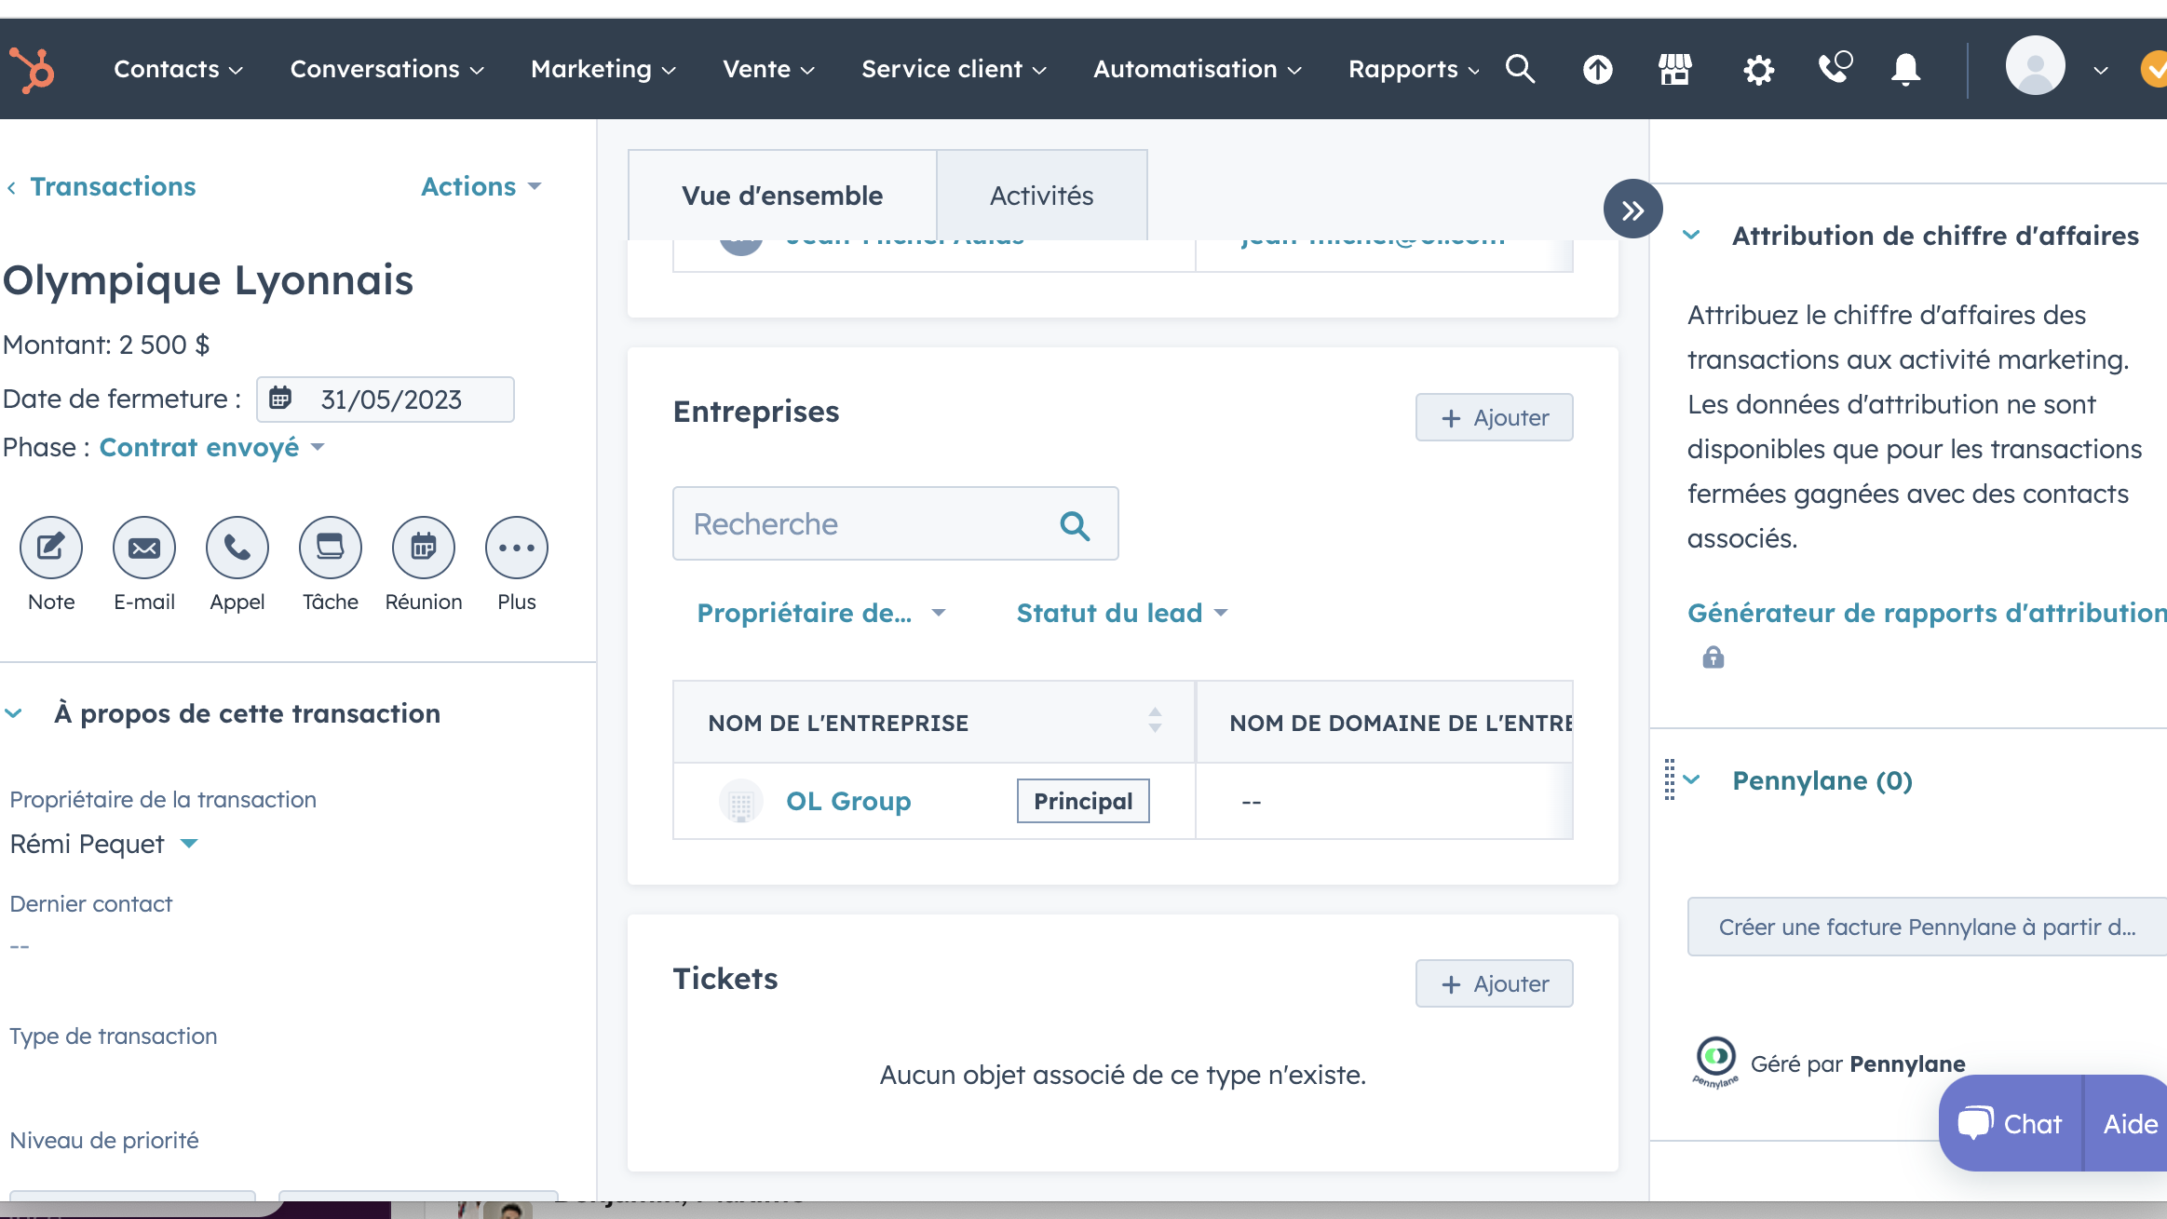This screenshot has height=1219, width=2167.
Task: Open the marketplace icon
Action: point(1673,69)
